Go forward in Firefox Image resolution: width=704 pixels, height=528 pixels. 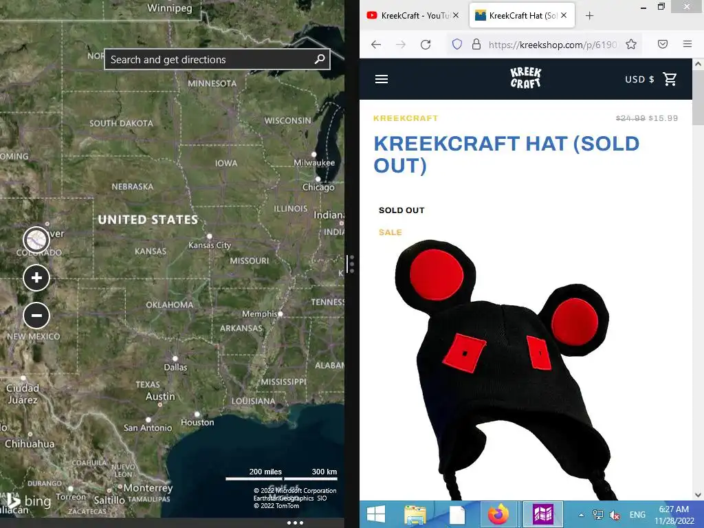pos(401,45)
